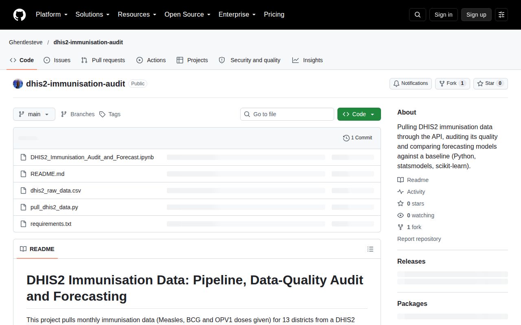View the 0 stars stargazers link

[411, 204]
